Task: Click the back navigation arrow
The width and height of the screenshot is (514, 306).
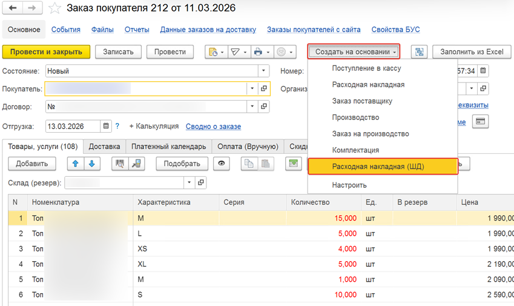Action: [x=12, y=8]
